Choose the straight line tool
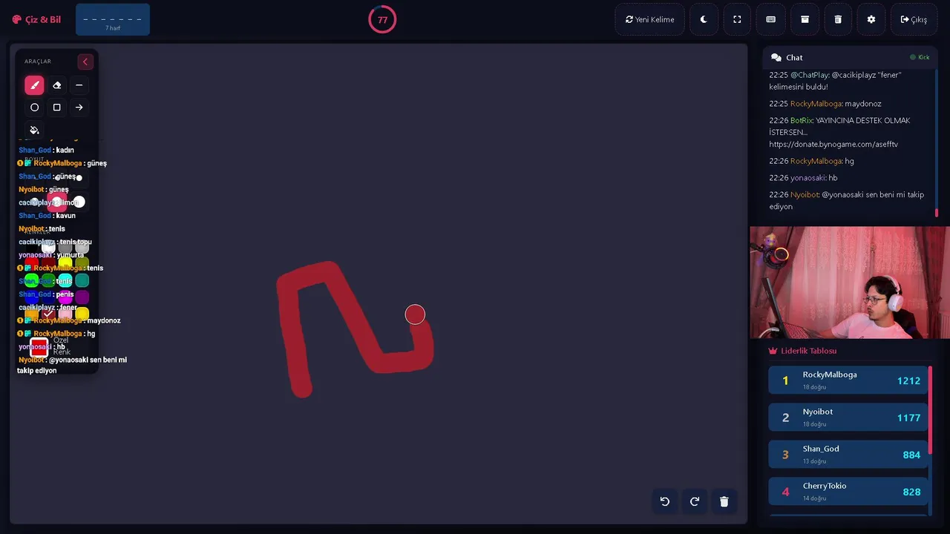This screenshot has width=950, height=534. click(79, 85)
